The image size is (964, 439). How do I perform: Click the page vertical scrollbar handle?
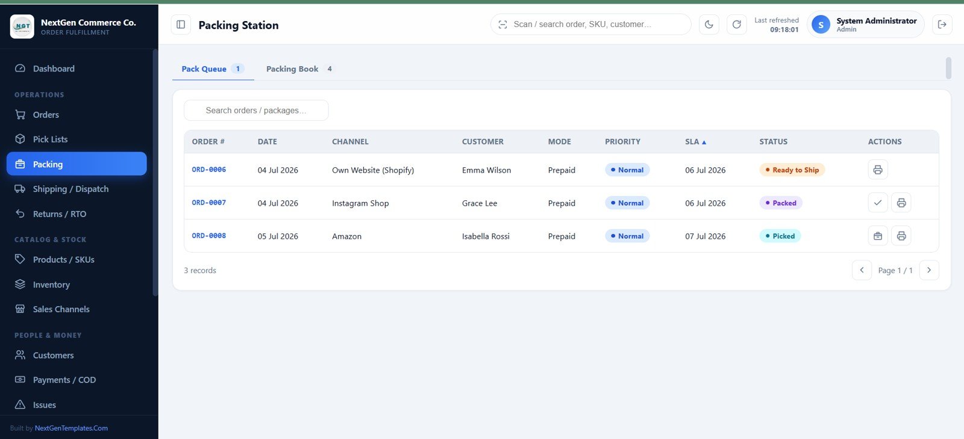click(x=948, y=68)
